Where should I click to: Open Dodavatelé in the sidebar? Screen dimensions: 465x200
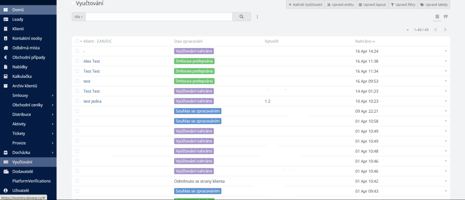point(22,171)
